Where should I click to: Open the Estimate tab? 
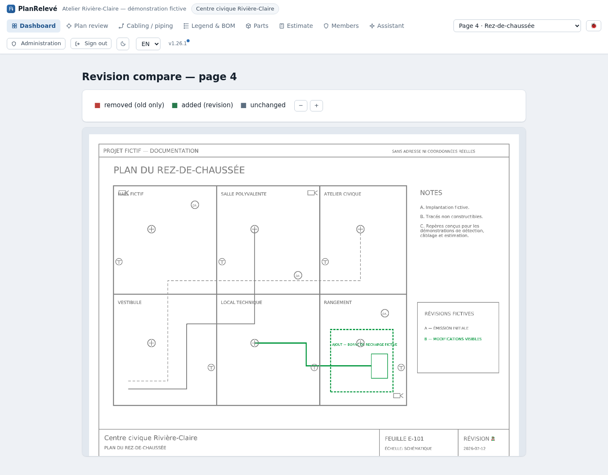point(296,26)
